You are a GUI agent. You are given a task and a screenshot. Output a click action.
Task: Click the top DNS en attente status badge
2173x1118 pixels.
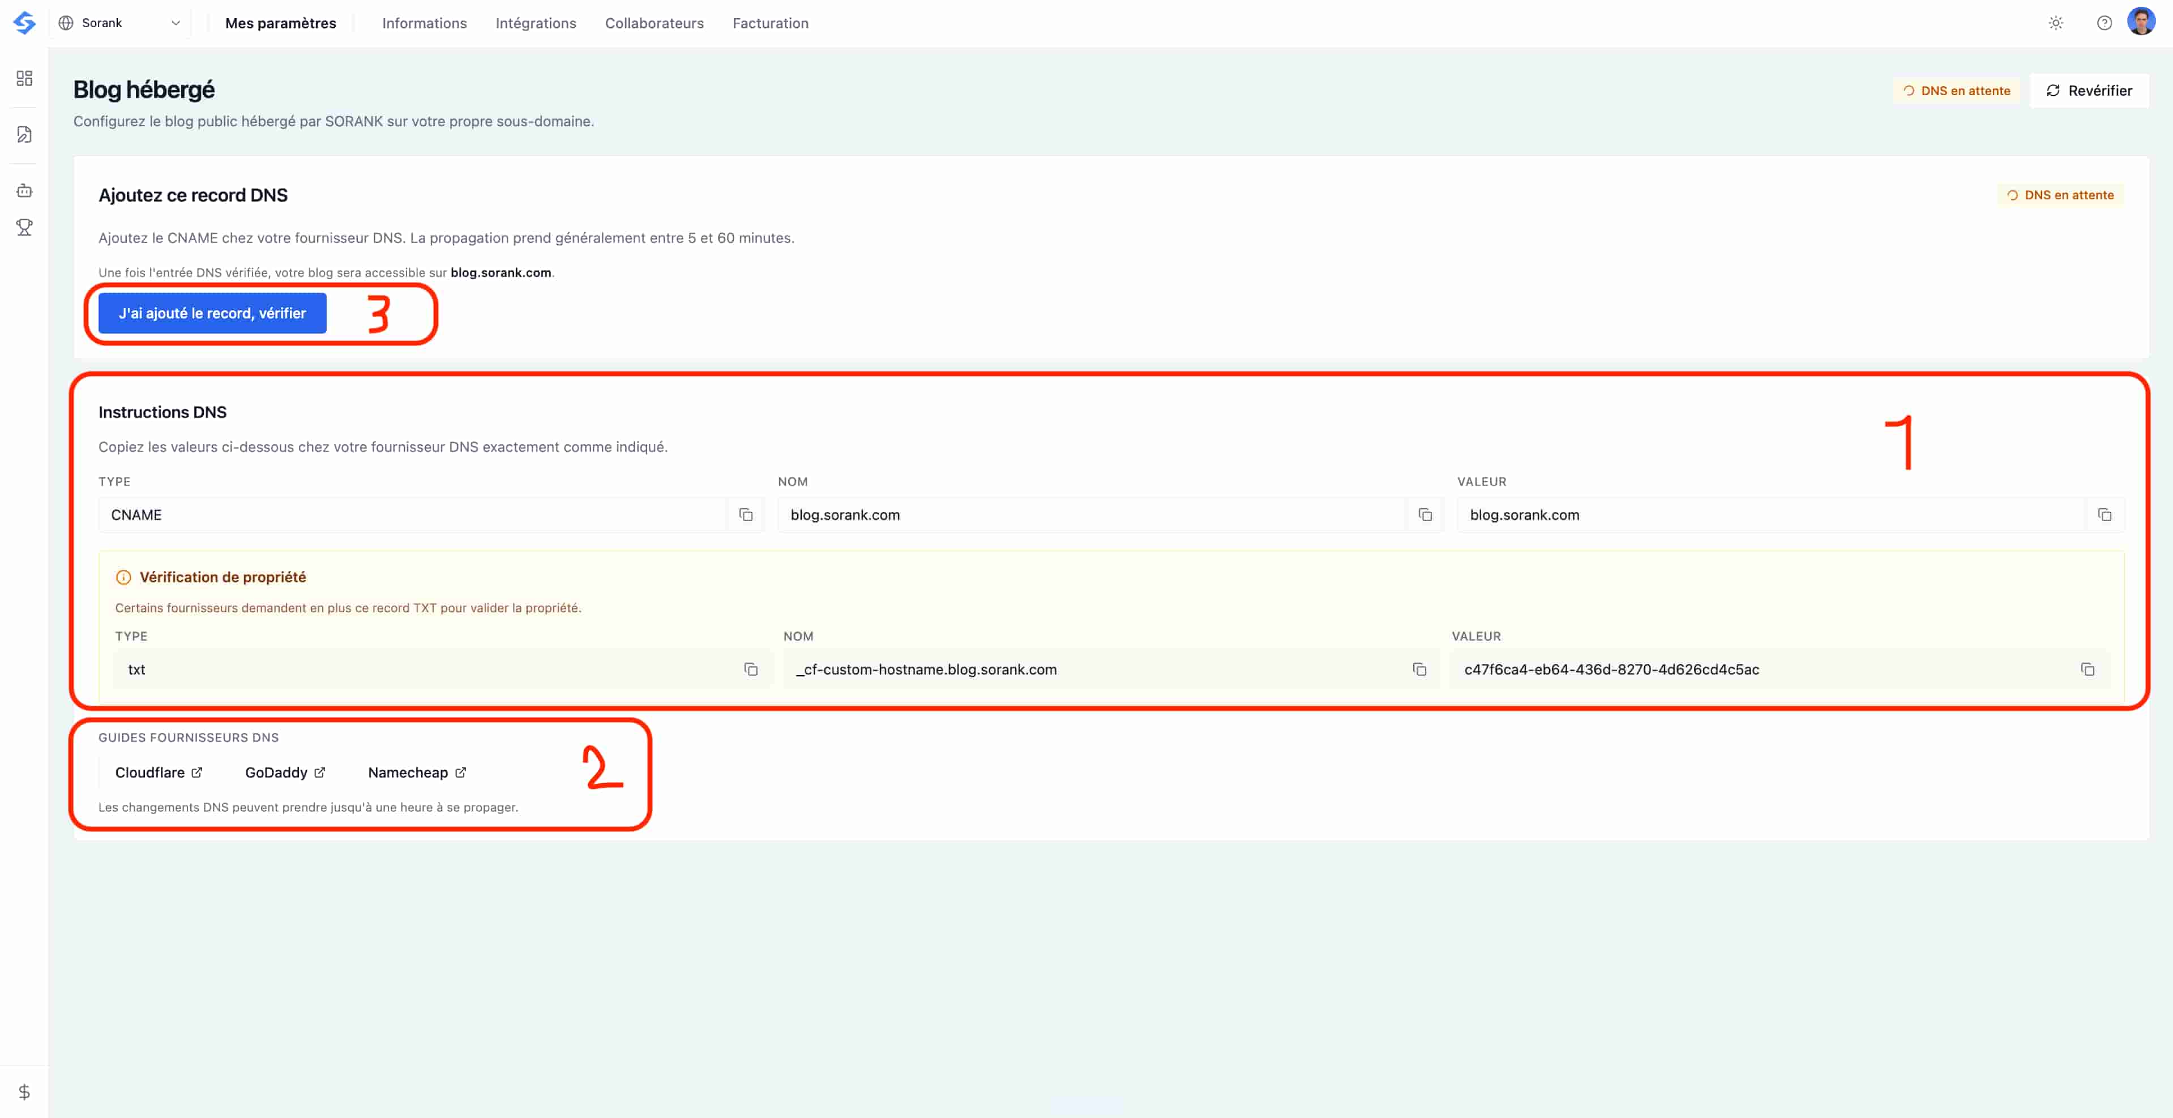click(1957, 90)
